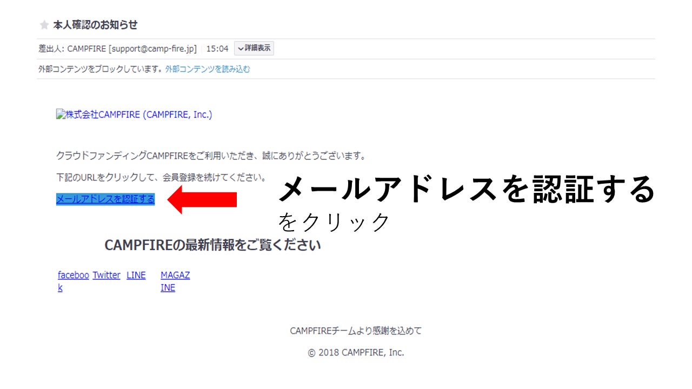Open the facebook link
This screenshot has width=692, height=389.
73,276
